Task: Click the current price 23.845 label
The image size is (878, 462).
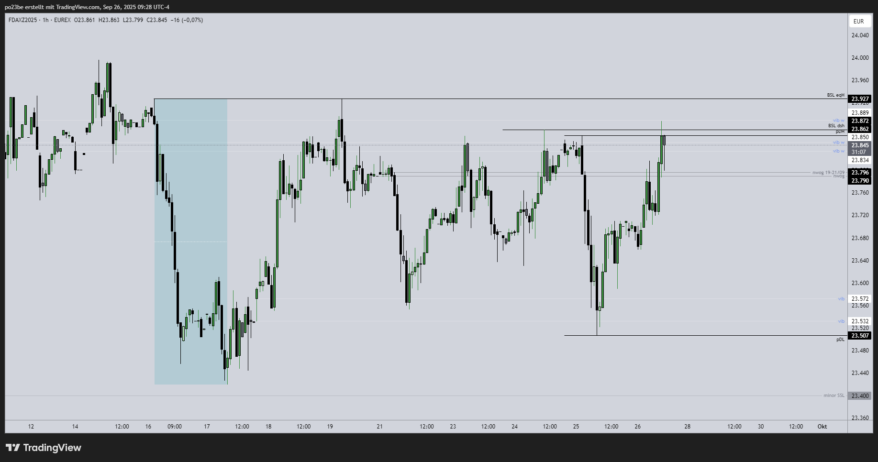Action: tap(860, 145)
